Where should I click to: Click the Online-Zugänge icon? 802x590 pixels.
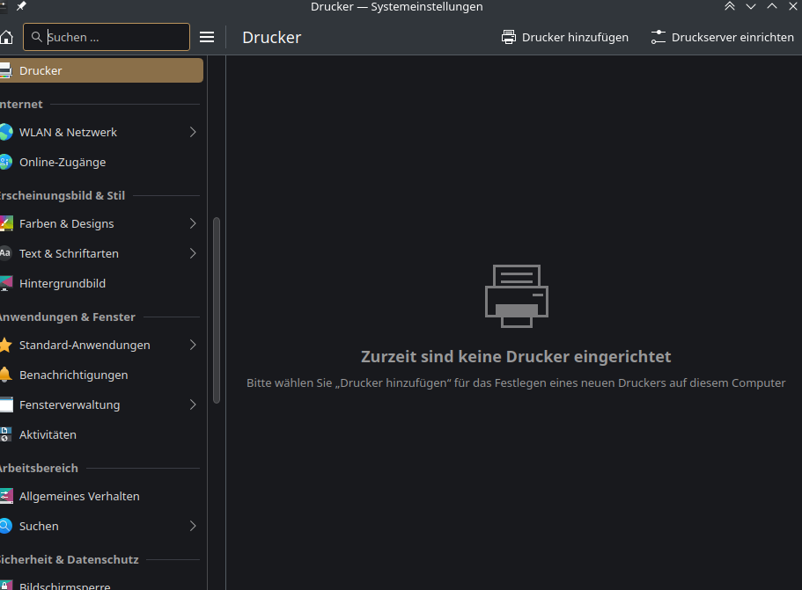pos(7,162)
